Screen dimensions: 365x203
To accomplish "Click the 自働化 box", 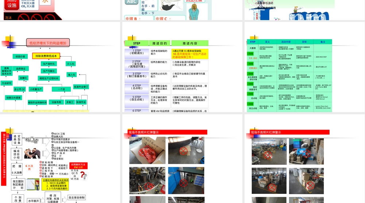I will point(23,78).
